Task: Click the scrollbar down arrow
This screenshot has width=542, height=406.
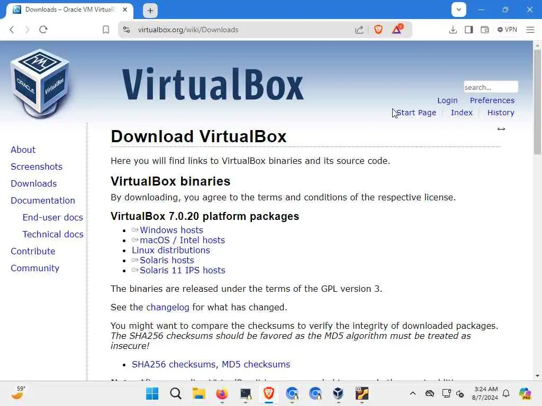Action: click(x=537, y=376)
